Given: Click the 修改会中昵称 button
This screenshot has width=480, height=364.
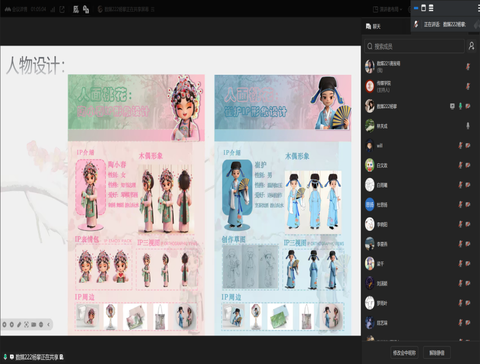Looking at the screenshot, I should click(405, 353).
